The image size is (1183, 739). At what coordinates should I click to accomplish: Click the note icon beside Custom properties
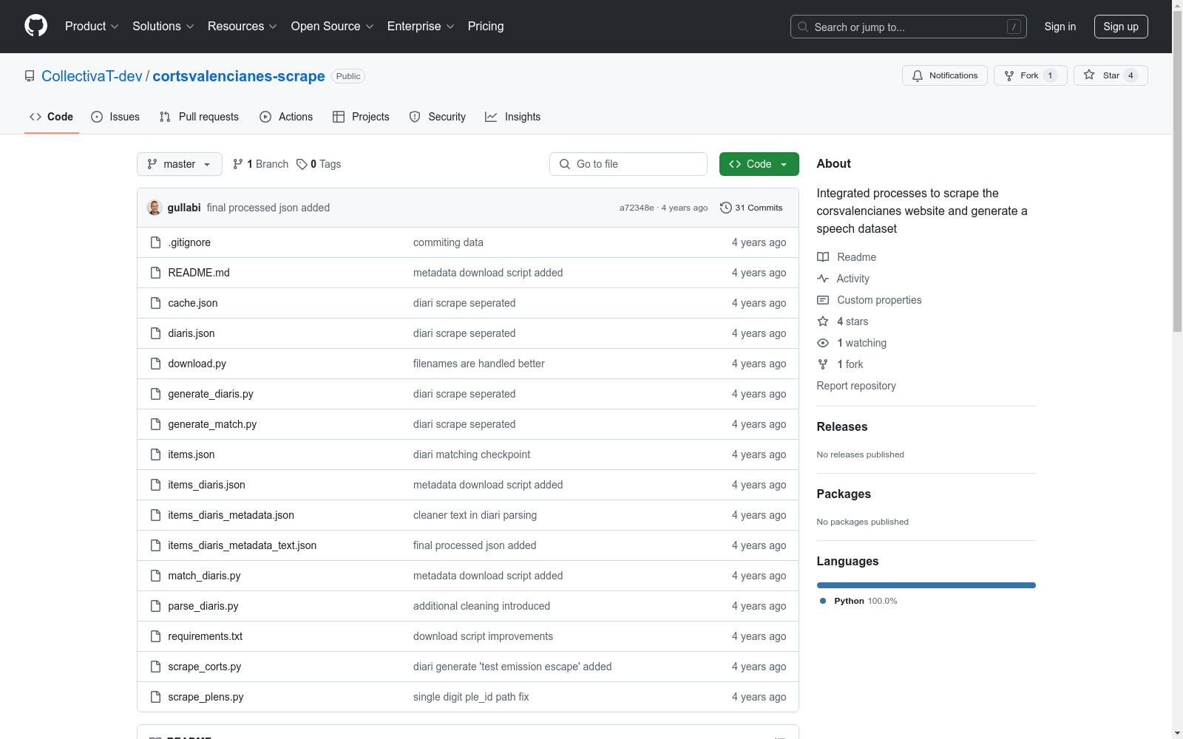point(823,300)
